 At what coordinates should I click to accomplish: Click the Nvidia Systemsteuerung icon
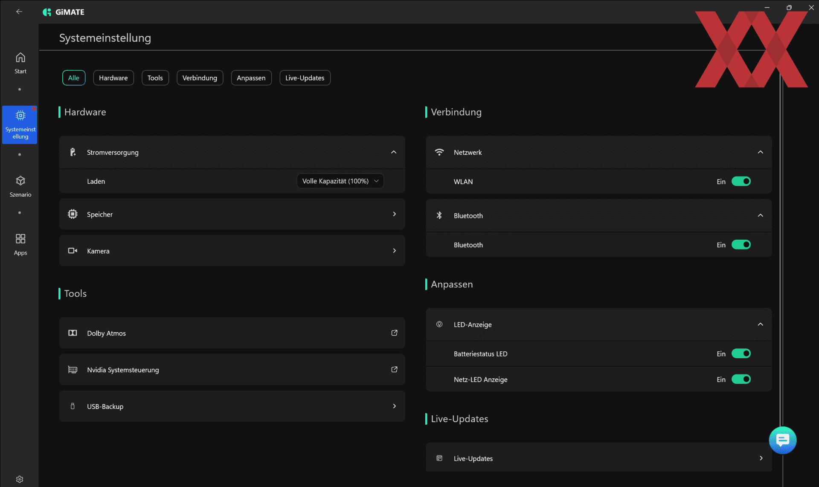73,370
